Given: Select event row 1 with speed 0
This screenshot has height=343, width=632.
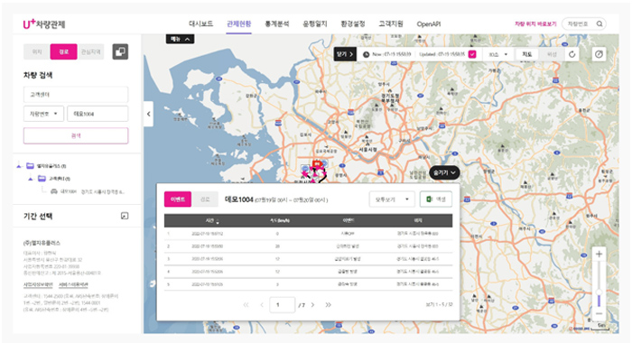Looking at the screenshot, I should tap(309, 234).
